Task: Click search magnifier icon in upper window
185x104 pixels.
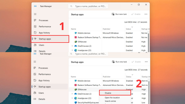Action: pos(71,6)
